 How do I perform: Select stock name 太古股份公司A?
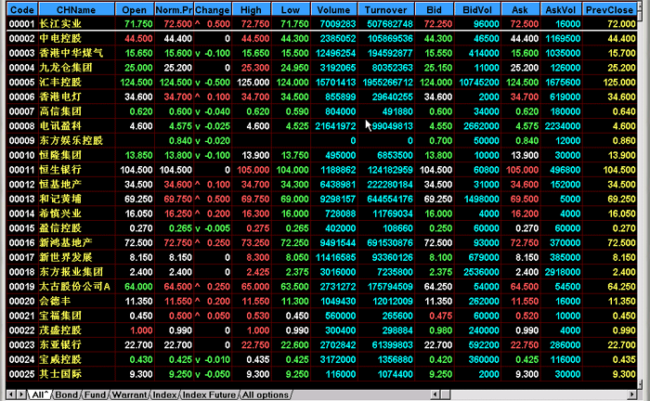[74, 286]
